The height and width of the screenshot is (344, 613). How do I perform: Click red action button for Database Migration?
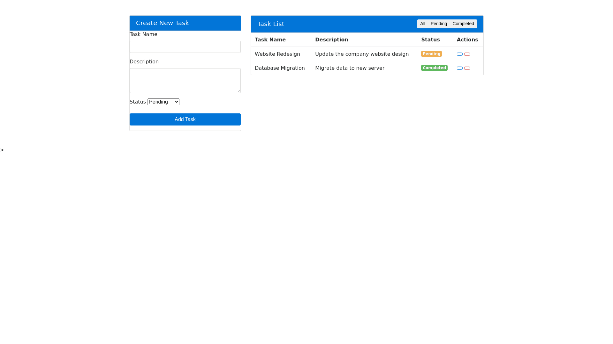467,68
